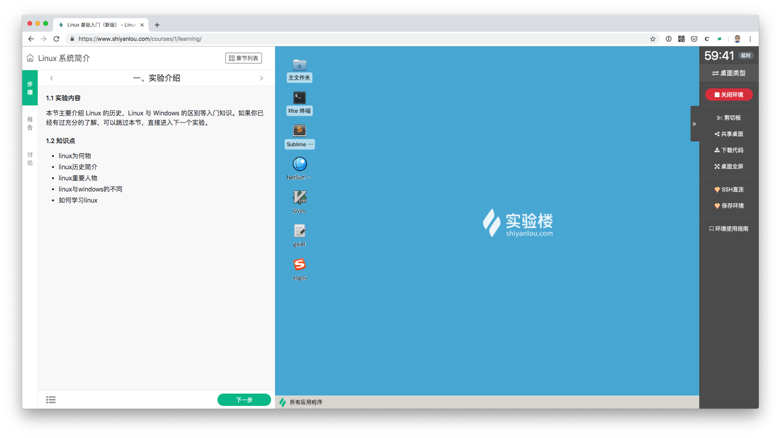Toggle fullscreen desktop with 桌面全屏

729,166
